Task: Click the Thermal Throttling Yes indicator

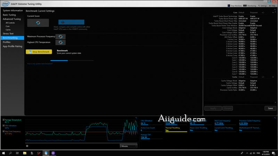Action: click(x=176, y=129)
